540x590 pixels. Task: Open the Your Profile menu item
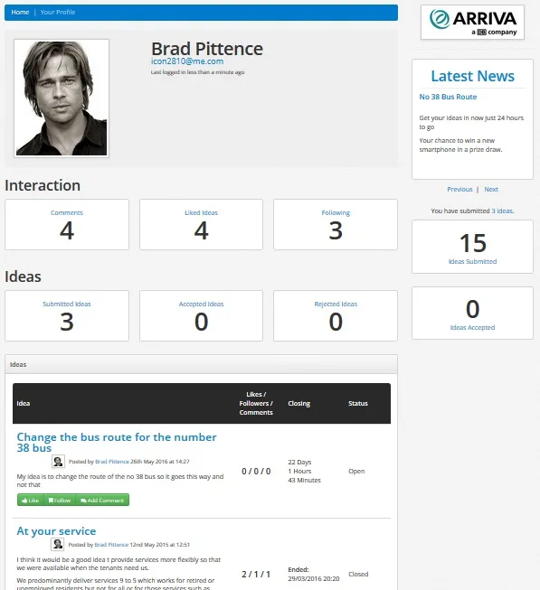pos(58,12)
